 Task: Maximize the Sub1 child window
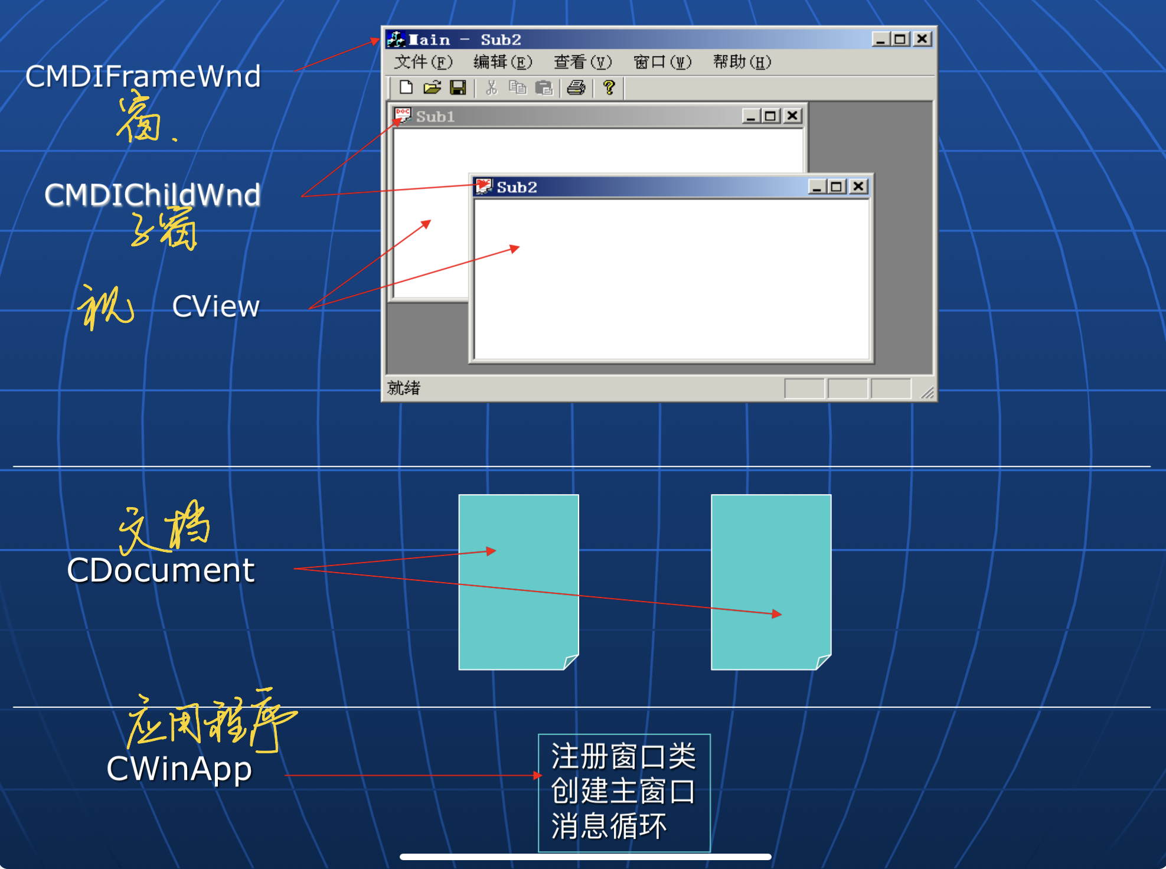[770, 116]
